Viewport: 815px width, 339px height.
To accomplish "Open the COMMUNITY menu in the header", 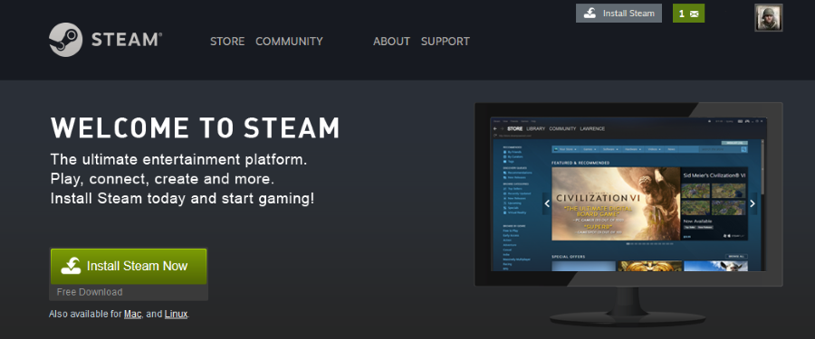I will pos(289,42).
